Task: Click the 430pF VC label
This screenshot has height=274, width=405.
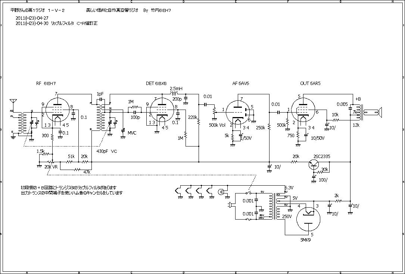Action: [107, 151]
